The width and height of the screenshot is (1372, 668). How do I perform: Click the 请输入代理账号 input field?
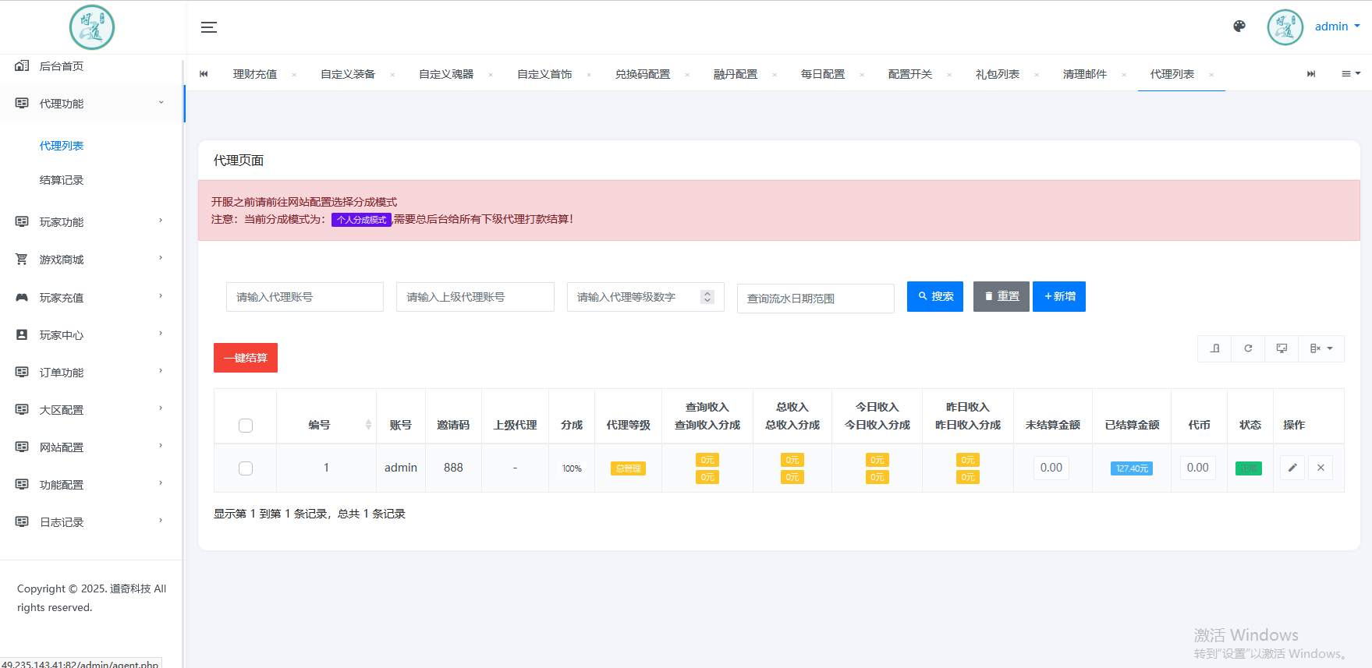304,297
